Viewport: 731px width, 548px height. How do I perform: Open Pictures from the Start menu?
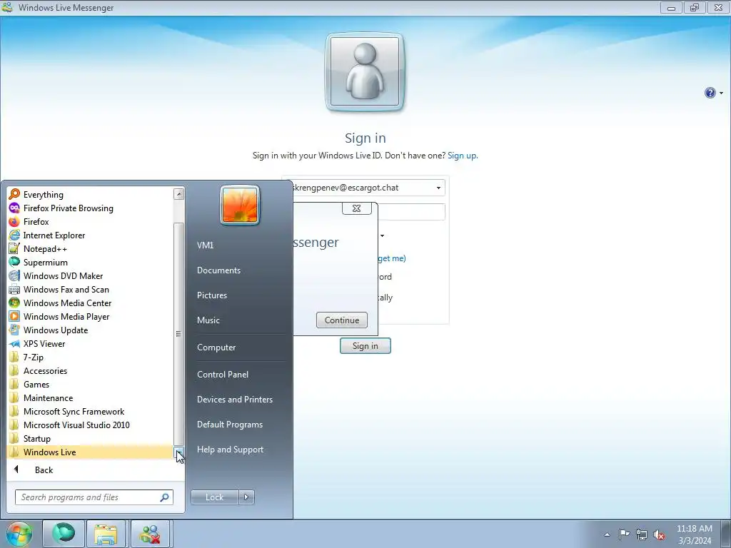212,295
